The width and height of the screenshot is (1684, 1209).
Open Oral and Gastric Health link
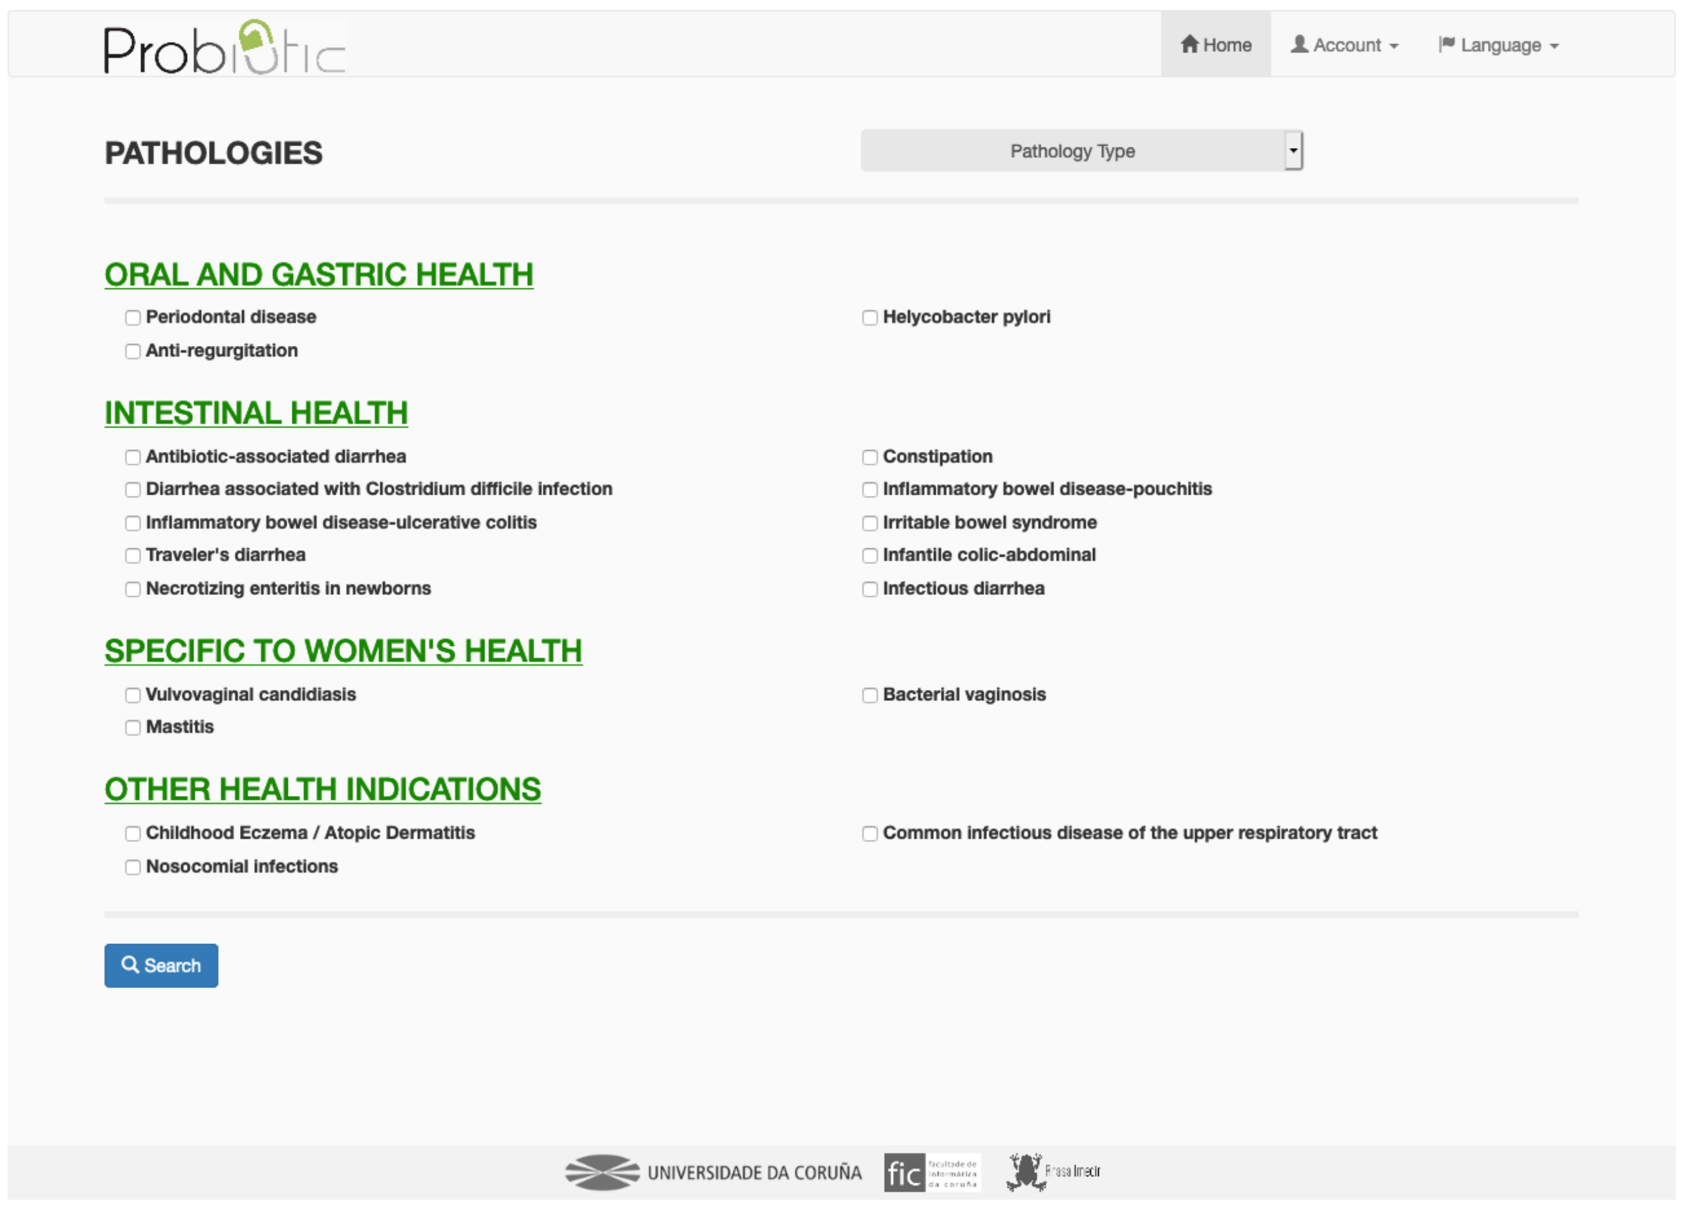point(319,274)
